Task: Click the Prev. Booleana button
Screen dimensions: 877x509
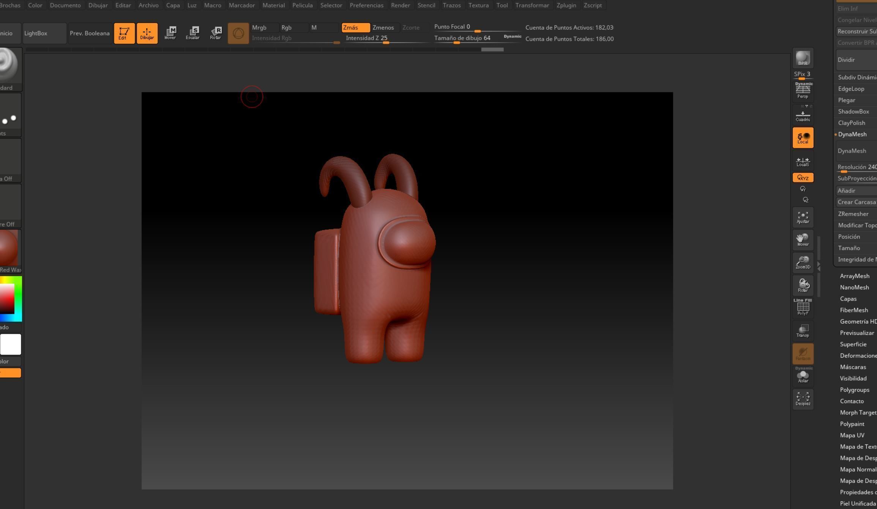Action: click(x=90, y=33)
